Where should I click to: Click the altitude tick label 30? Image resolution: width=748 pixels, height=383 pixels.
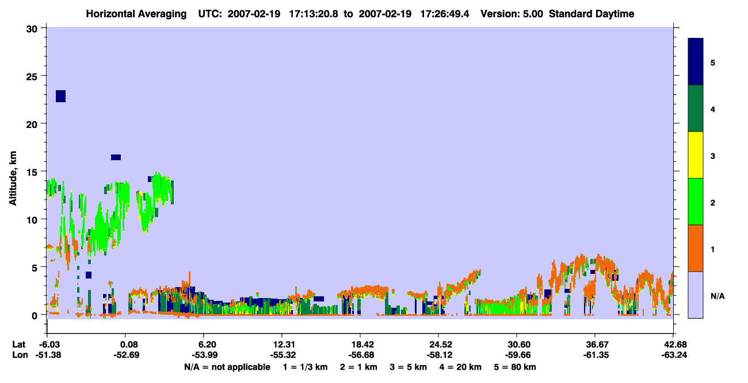pyautogui.click(x=33, y=28)
